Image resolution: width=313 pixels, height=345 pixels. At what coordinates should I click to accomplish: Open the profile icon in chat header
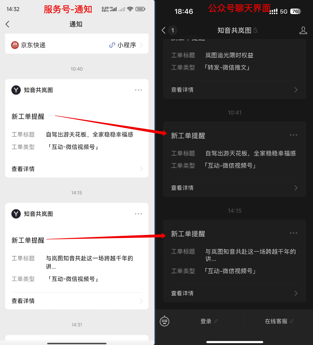point(303,30)
